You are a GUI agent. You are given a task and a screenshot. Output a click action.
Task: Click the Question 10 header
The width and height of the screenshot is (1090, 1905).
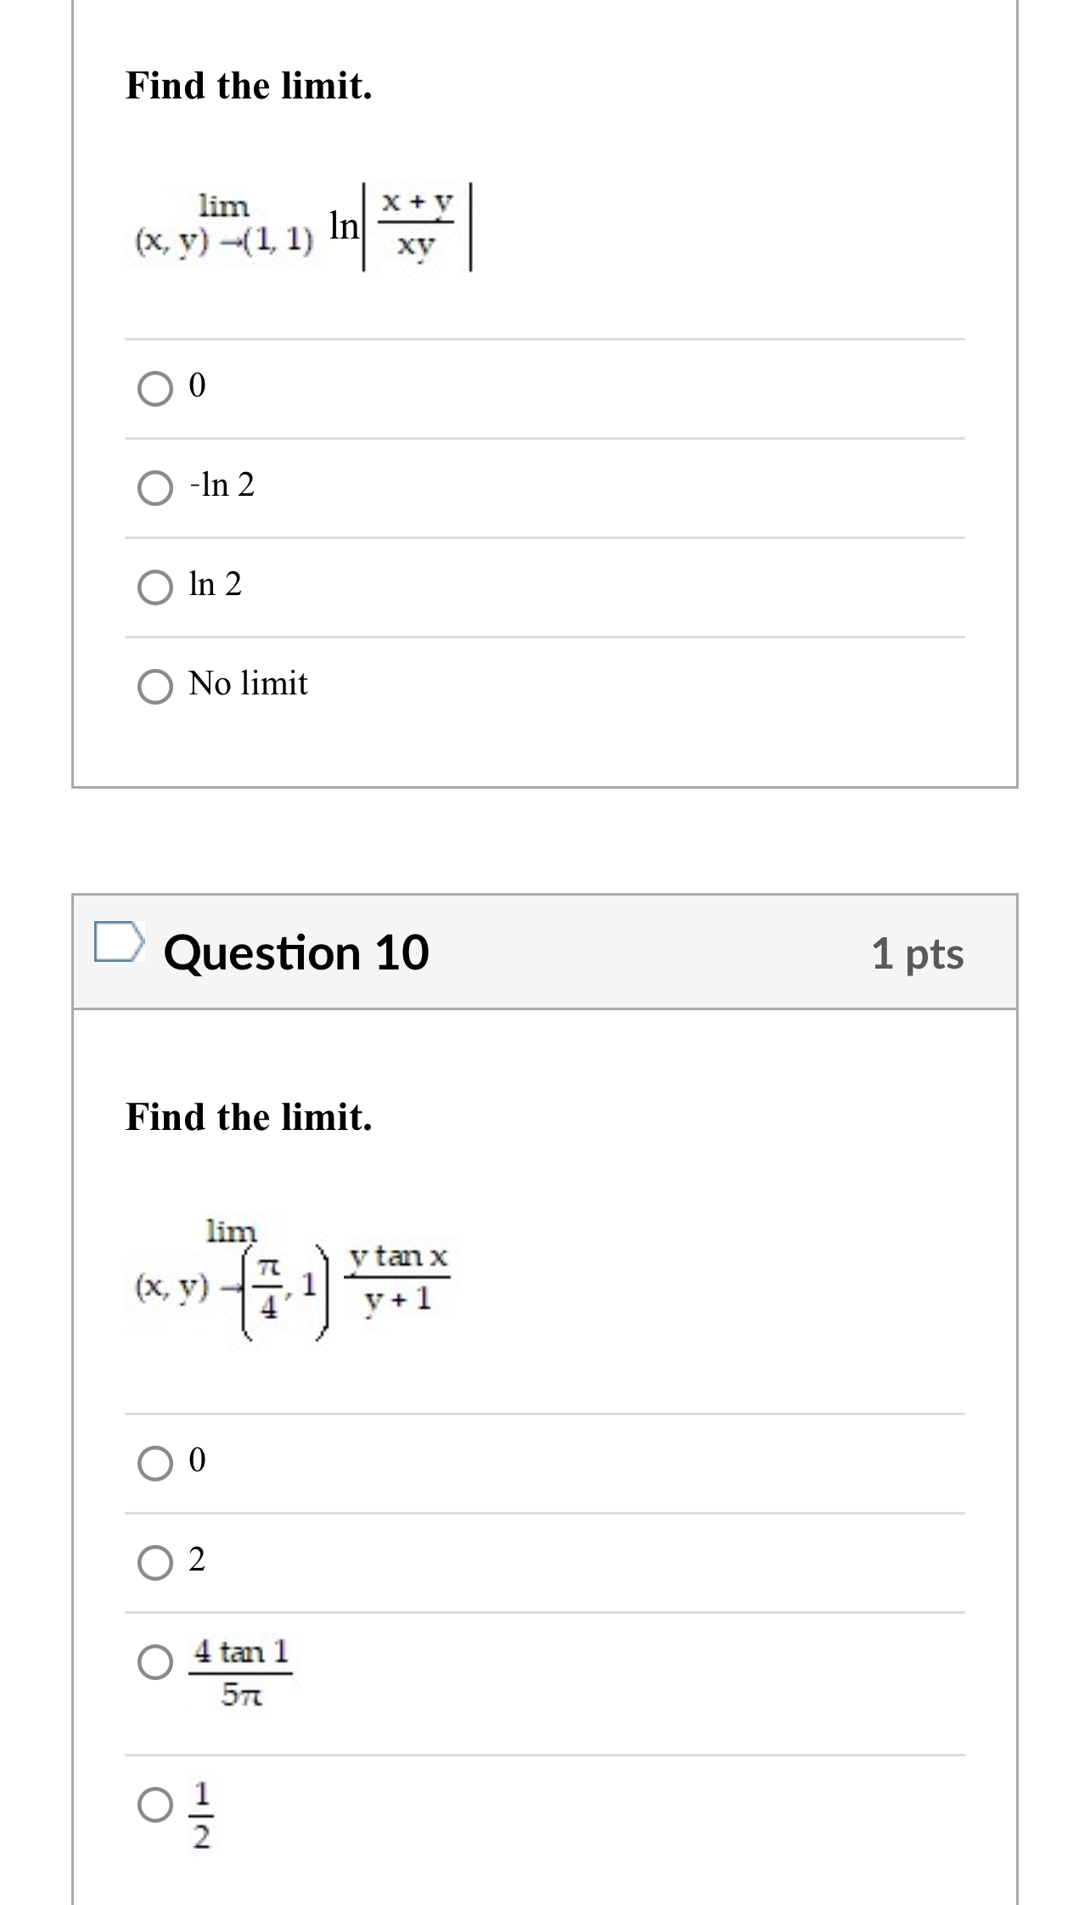298,951
